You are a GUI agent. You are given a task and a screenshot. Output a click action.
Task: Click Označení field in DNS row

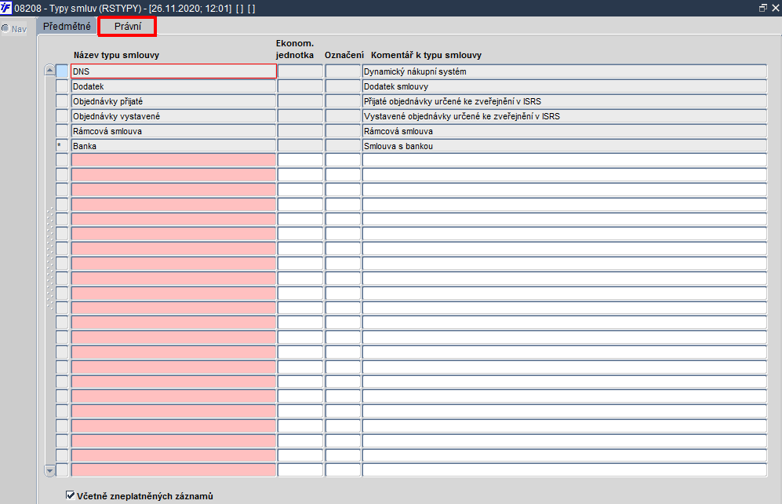click(x=343, y=71)
